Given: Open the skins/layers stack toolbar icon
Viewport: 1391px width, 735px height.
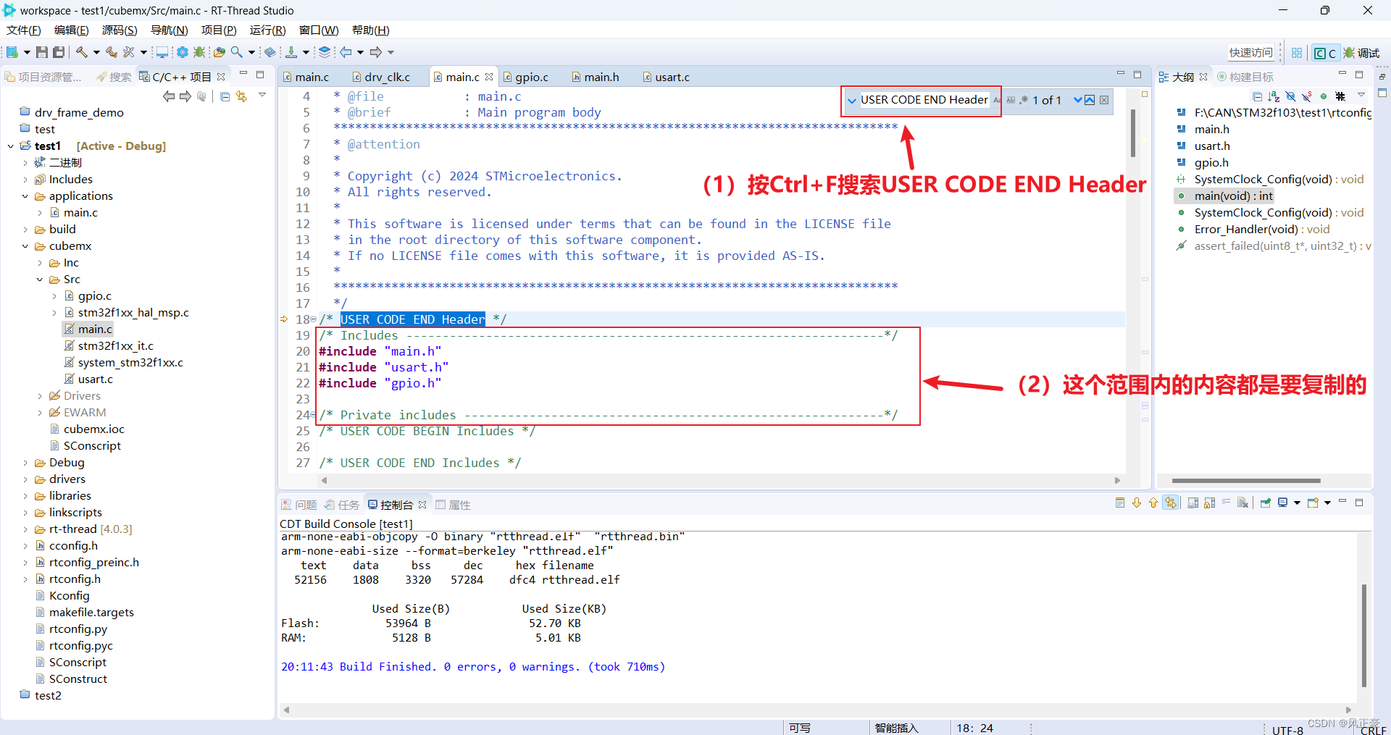Looking at the screenshot, I should point(325,51).
